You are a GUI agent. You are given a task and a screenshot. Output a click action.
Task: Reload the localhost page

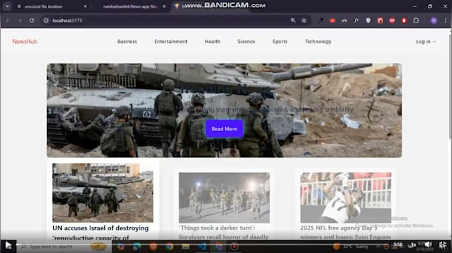tap(32, 21)
